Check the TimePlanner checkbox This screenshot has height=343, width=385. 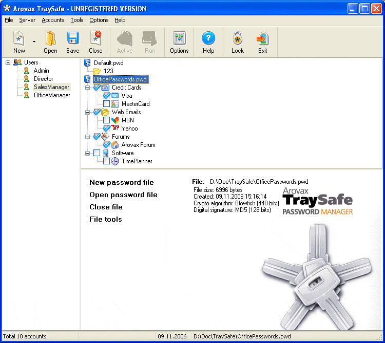pyautogui.click(x=107, y=161)
